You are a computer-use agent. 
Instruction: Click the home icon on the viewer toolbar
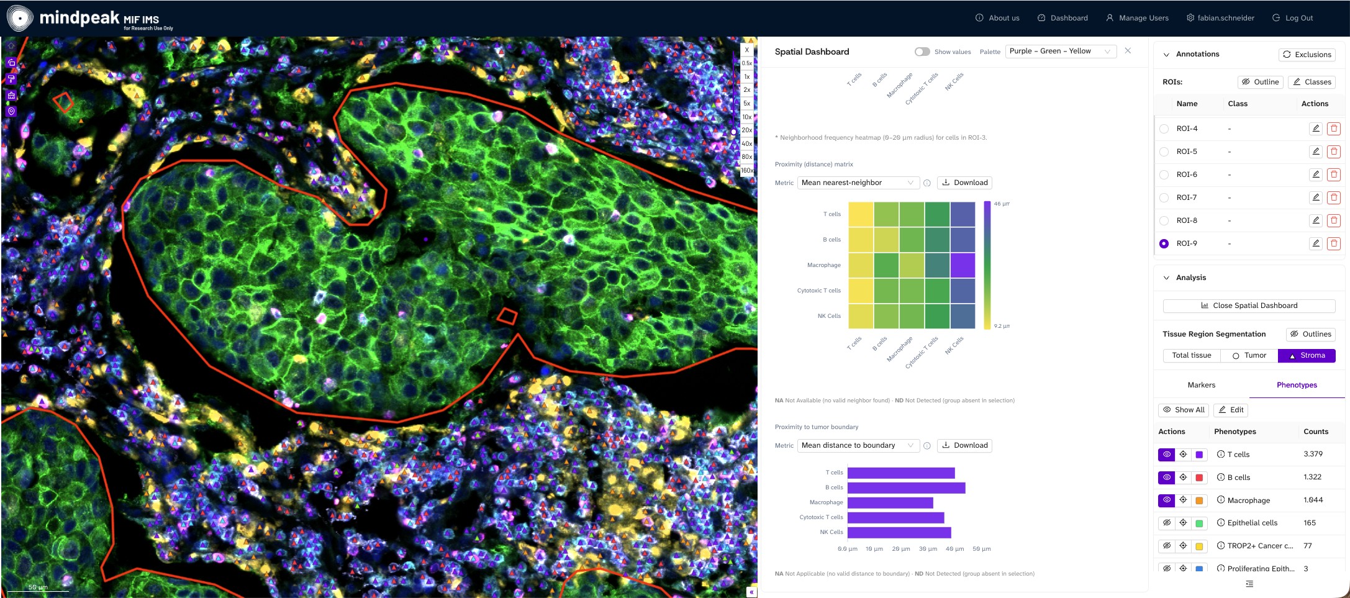(x=11, y=46)
